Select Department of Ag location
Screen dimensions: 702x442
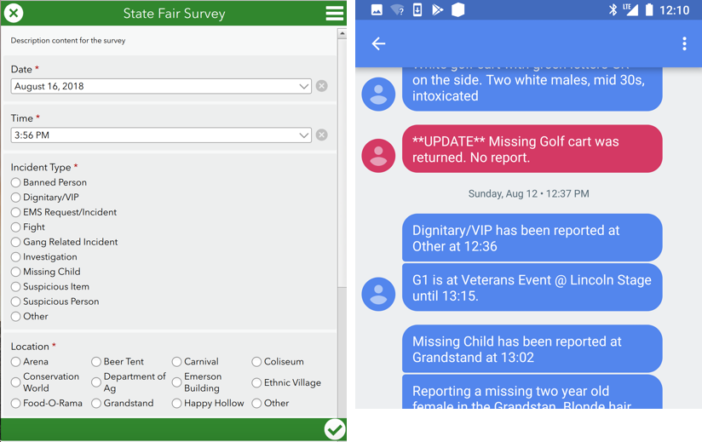coord(96,382)
